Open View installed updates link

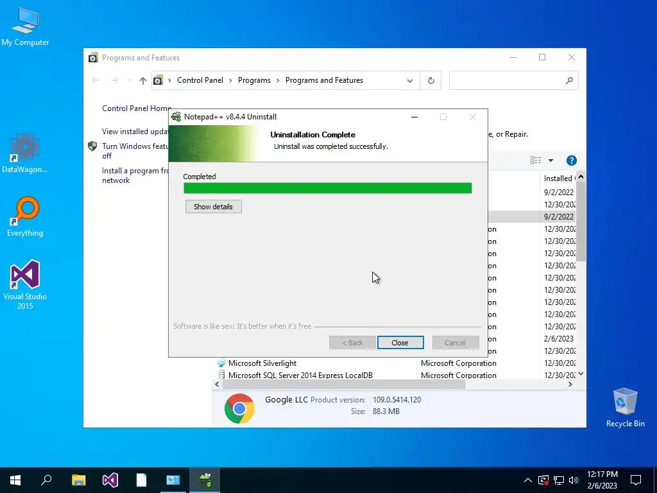135,131
